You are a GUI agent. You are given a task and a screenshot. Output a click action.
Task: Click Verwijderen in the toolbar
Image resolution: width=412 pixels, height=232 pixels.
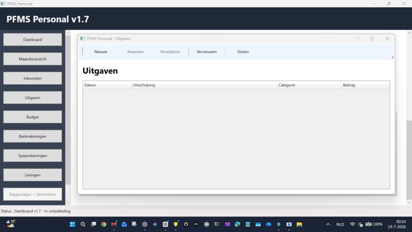[170, 52]
